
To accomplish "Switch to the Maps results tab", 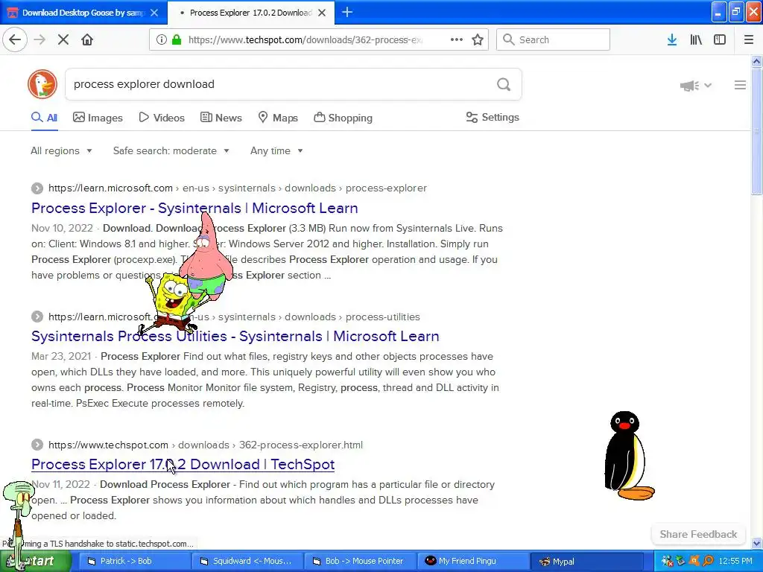I will pyautogui.click(x=278, y=118).
